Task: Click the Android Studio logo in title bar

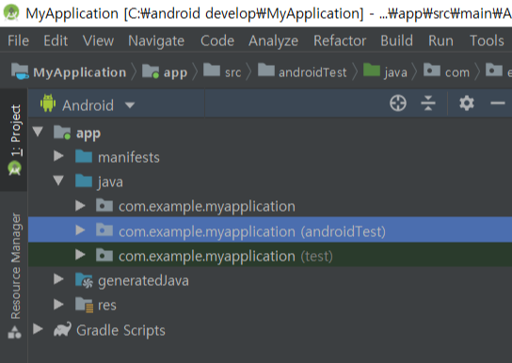Action: pos(11,12)
